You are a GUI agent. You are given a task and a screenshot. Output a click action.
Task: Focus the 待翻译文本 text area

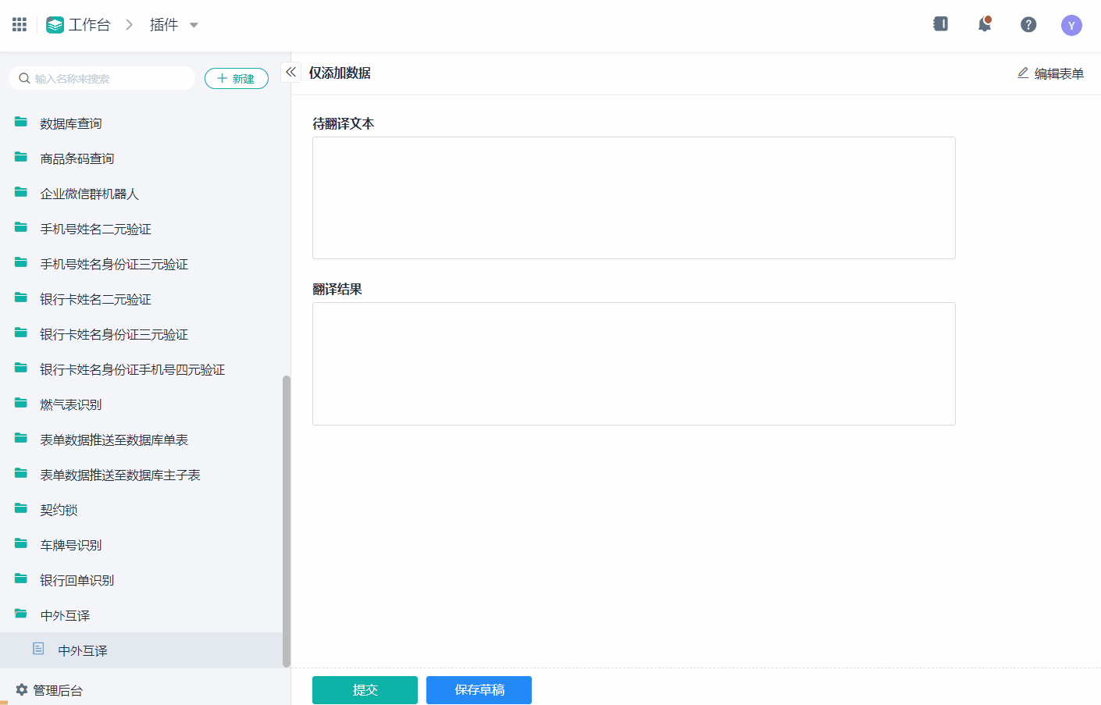[x=633, y=198]
